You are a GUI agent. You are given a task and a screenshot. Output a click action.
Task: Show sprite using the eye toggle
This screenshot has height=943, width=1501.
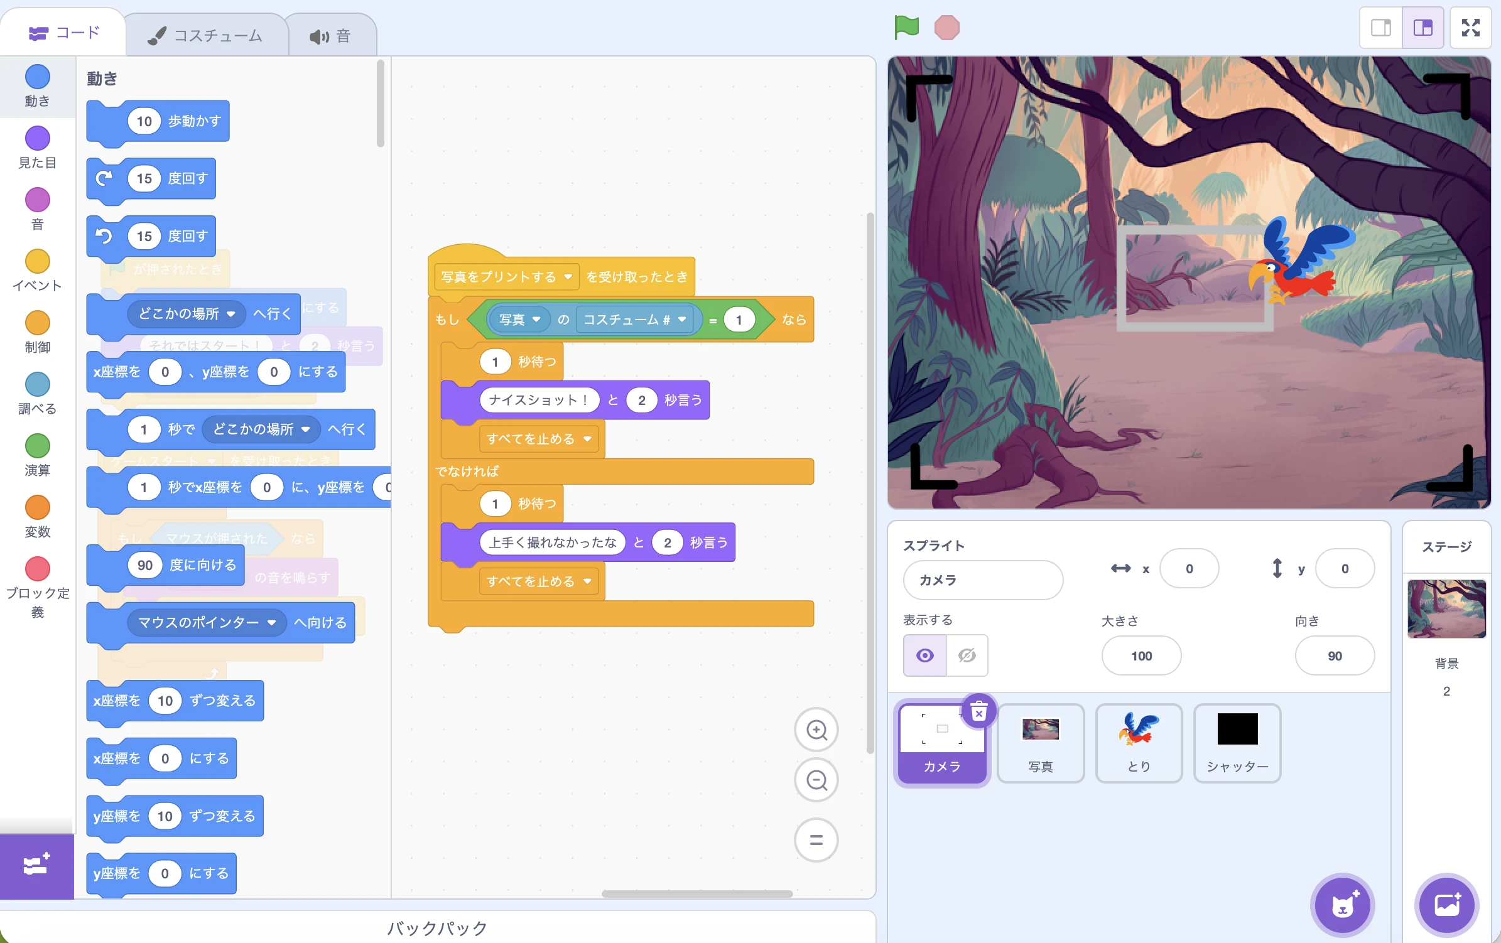[x=924, y=655]
